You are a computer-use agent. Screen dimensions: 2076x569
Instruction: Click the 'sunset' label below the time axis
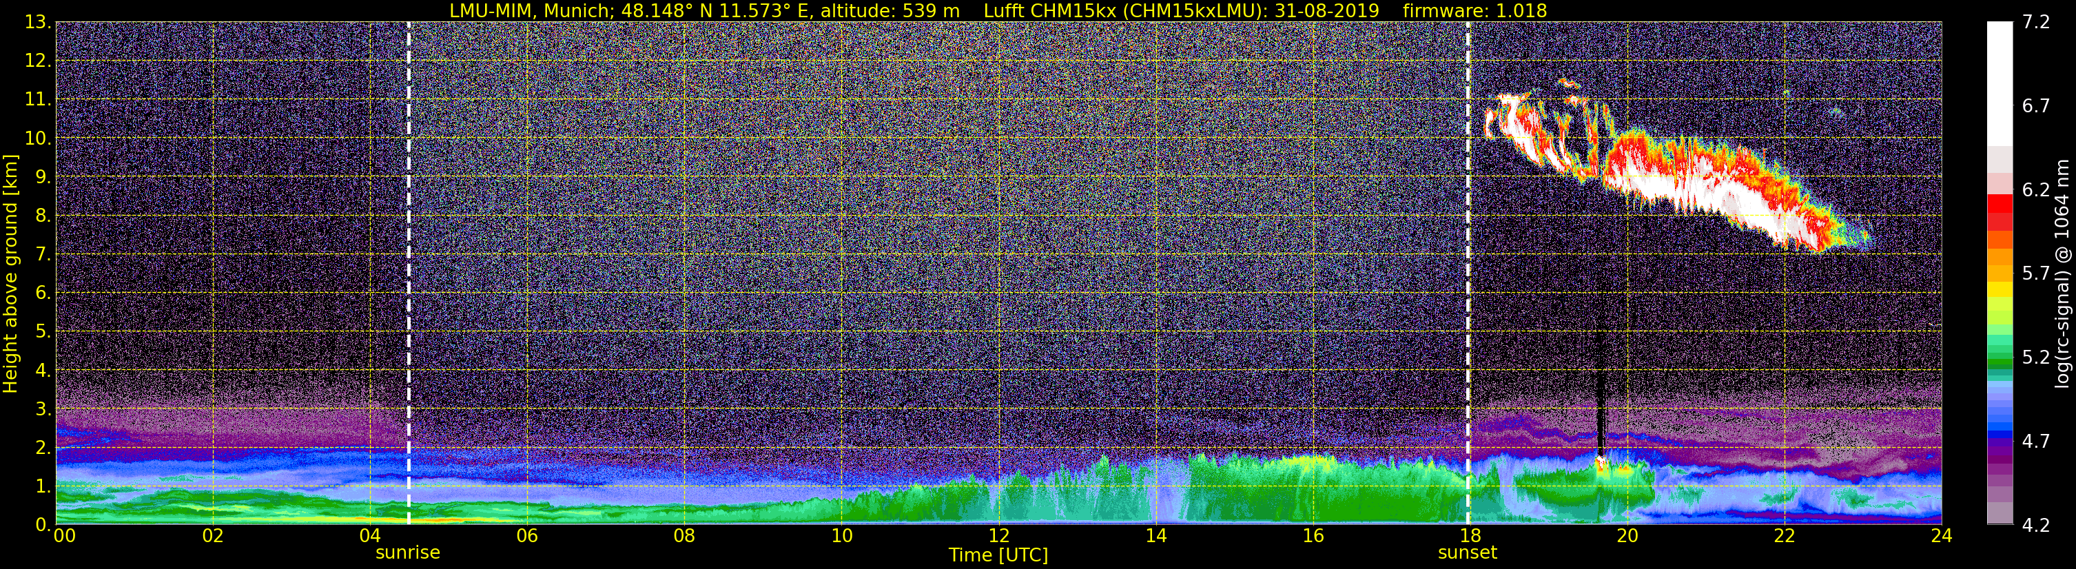click(x=1468, y=553)
